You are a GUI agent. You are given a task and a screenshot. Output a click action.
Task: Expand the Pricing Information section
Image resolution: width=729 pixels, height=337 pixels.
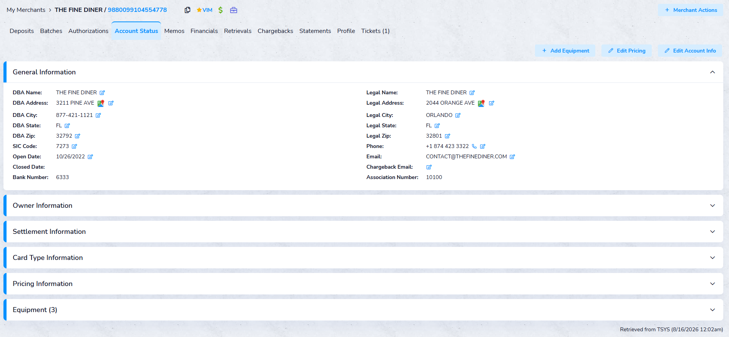coord(712,284)
